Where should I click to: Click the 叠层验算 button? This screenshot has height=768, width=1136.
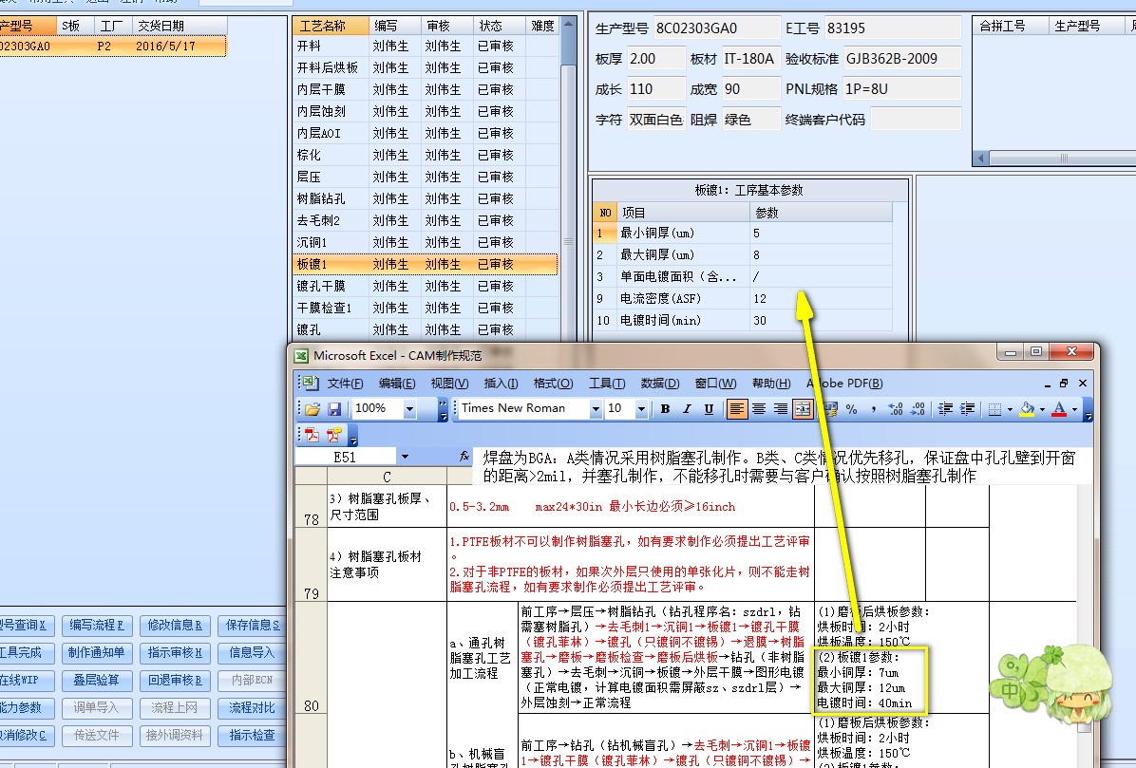[96, 680]
